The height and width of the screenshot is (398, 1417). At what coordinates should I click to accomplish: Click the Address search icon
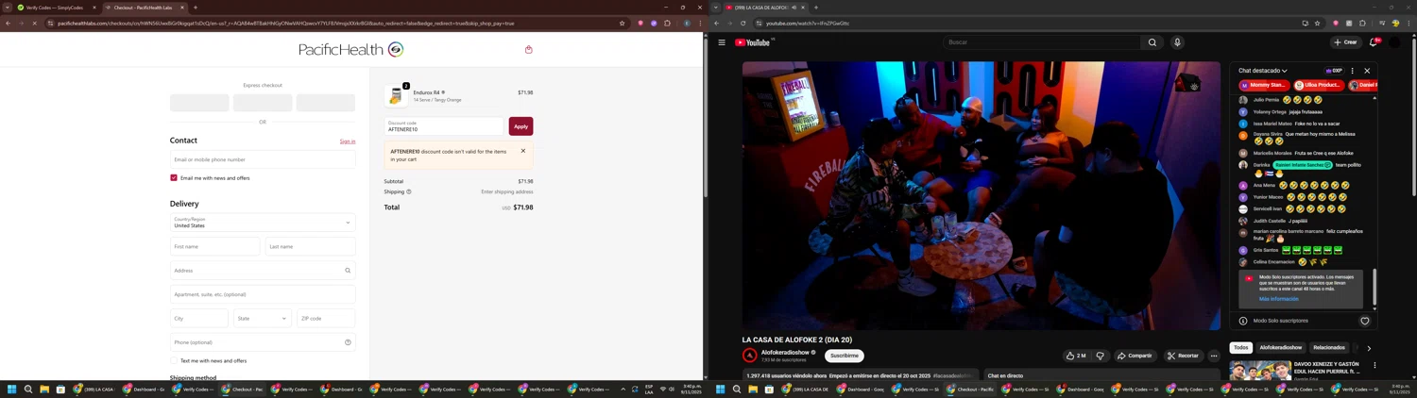click(348, 271)
